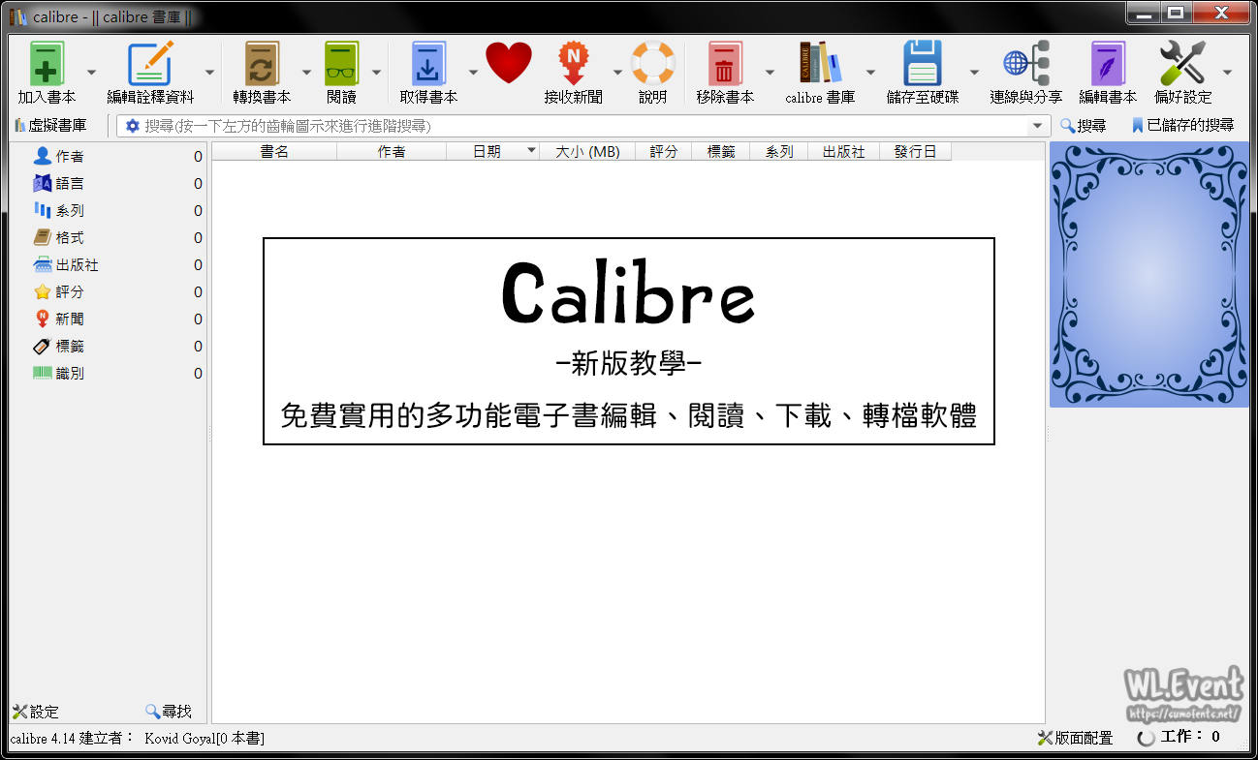Viewport: 1258px width, 760px height.
Task: Click Remove books (移除書本) trash icon
Action: (724, 64)
